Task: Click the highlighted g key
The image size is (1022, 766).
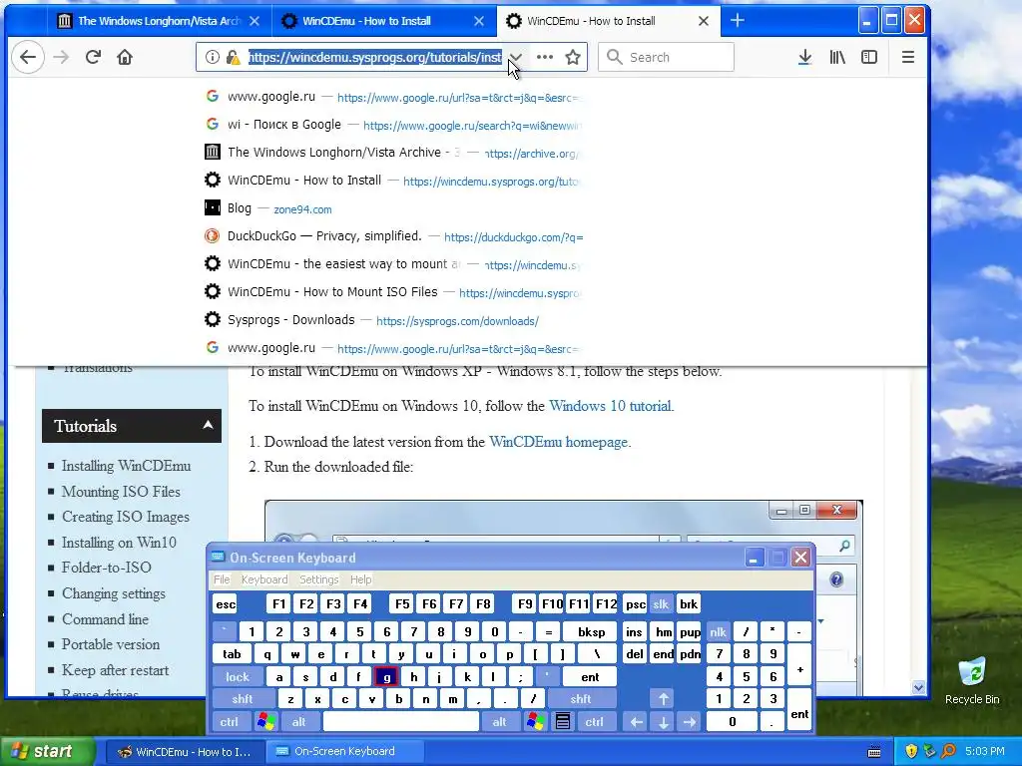Action: coord(386,677)
